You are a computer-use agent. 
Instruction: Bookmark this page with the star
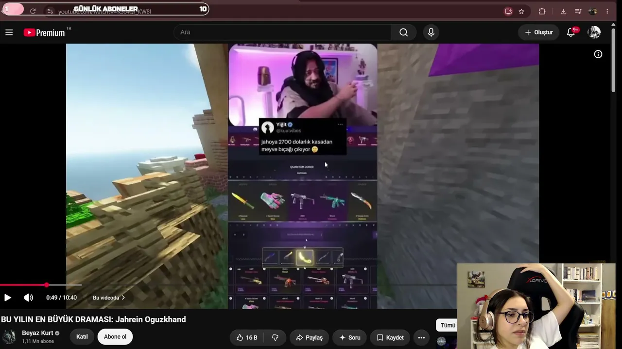pos(521,11)
